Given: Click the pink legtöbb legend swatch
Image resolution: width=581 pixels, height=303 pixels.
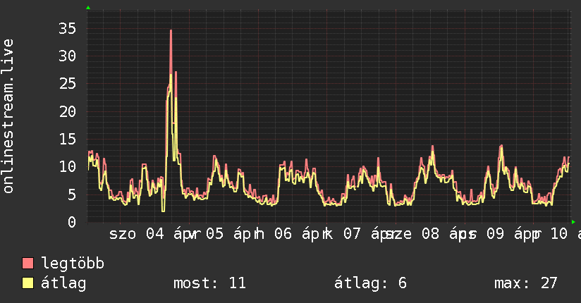Looking at the screenshot, I should (x=27, y=263).
